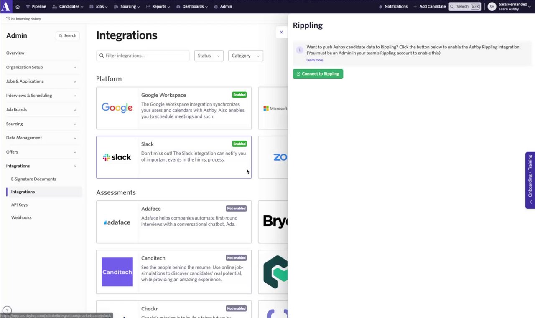535x318 pixels.
Task: Expand the Jobs & Applications section
Action: point(41,81)
